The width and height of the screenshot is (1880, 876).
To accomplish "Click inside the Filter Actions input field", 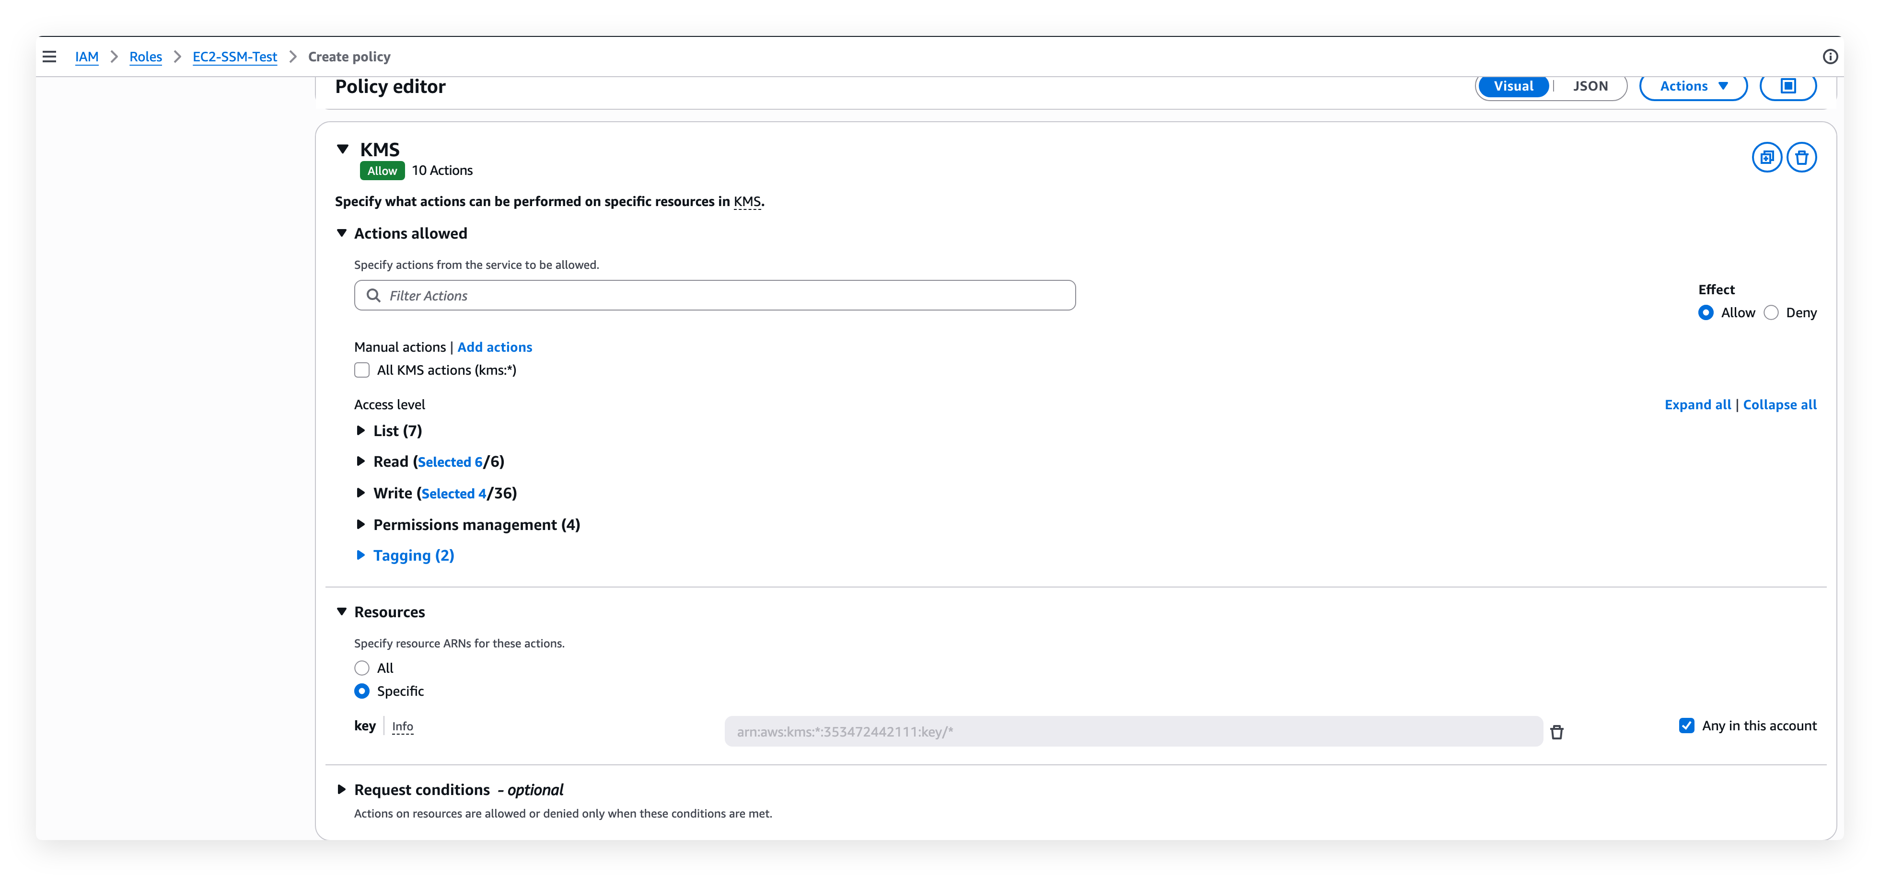I will pos(657,295).
